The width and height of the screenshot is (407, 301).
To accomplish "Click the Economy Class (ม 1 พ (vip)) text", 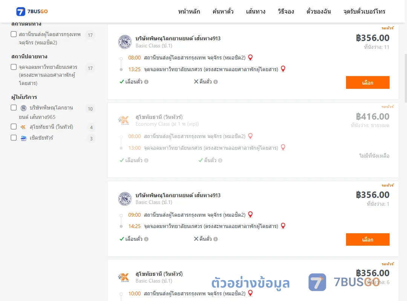I will [167, 124].
